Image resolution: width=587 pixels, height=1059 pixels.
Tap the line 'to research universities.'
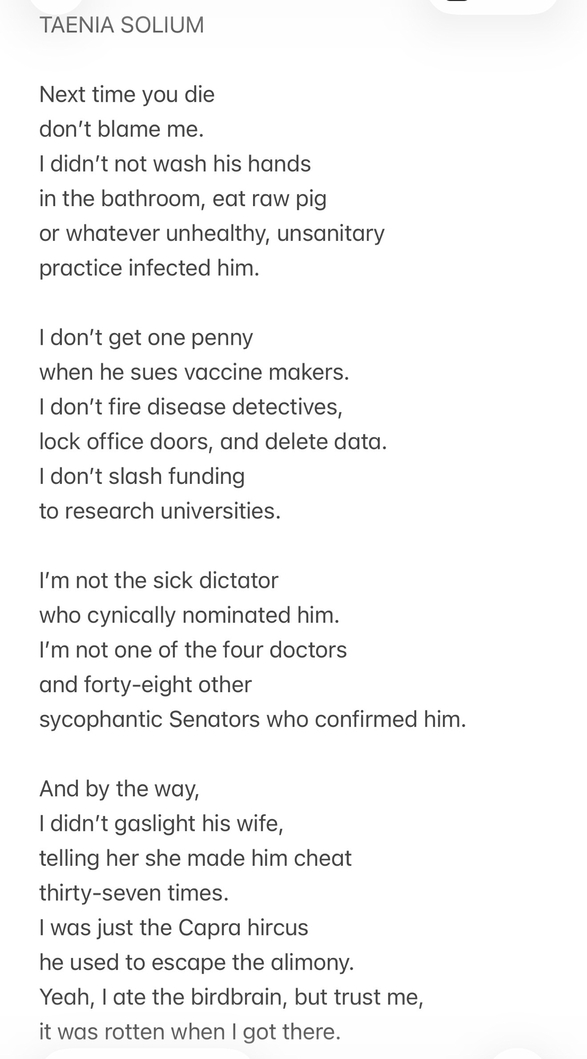click(x=160, y=511)
